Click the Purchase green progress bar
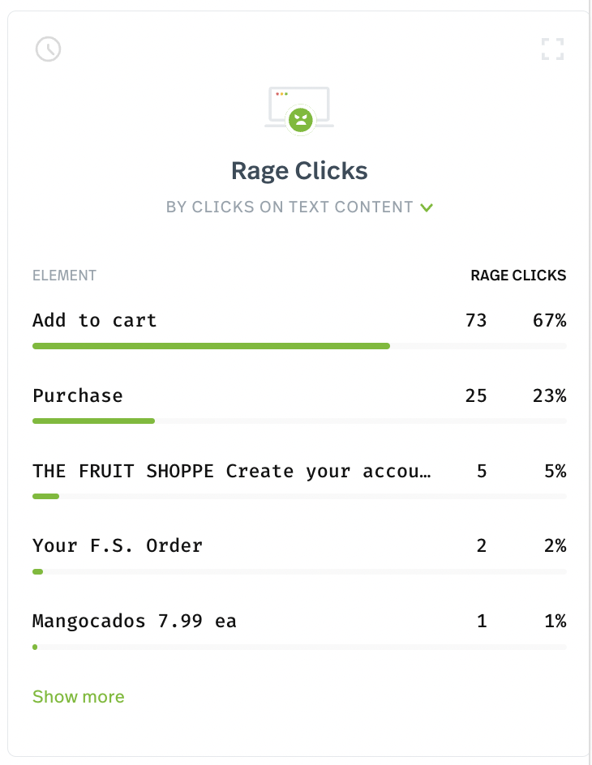The width and height of the screenshot is (592, 765). click(94, 421)
